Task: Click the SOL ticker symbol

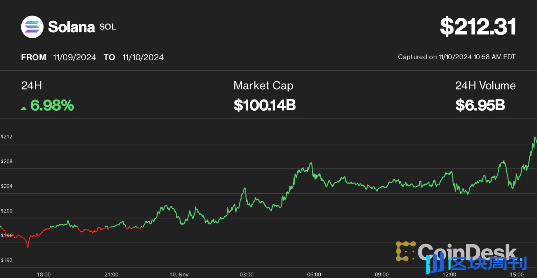Action: pos(108,27)
